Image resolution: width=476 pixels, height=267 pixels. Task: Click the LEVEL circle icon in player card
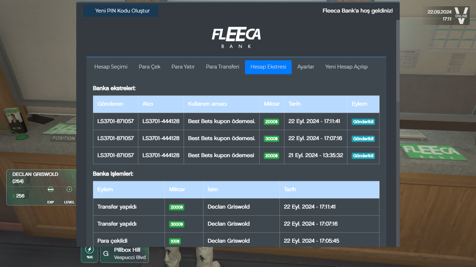point(69,189)
